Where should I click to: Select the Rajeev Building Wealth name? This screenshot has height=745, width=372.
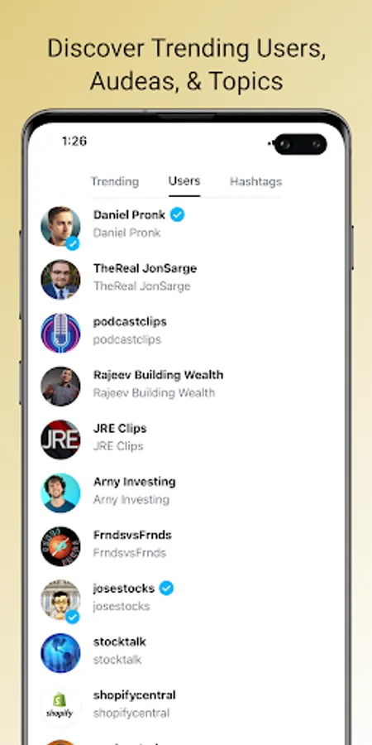(x=158, y=375)
